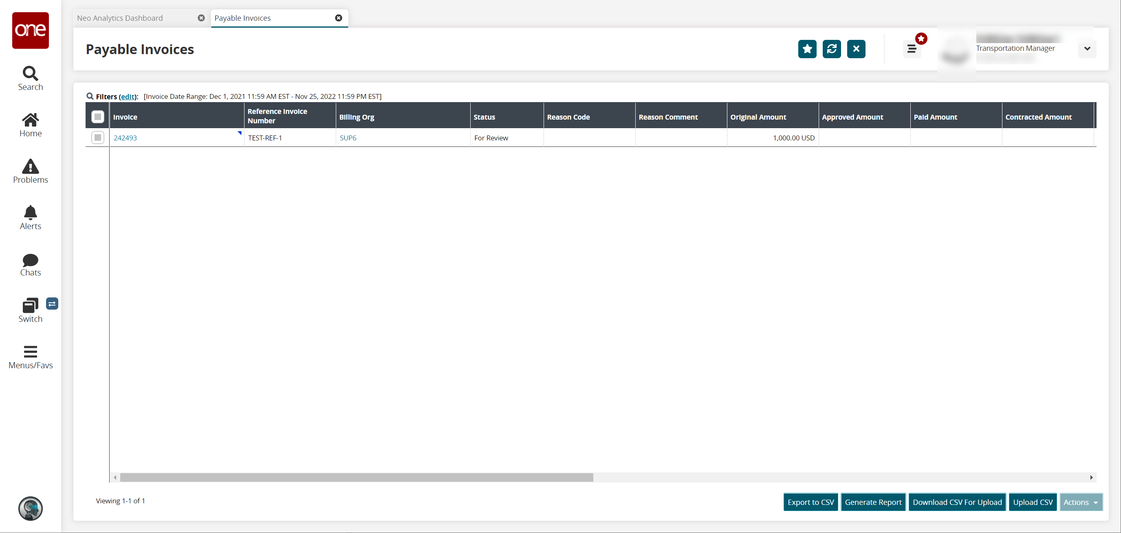
Task: Close the Payable Invoices tab
Action: coord(339,18)
